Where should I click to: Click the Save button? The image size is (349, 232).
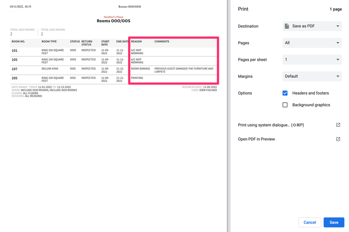334,223
